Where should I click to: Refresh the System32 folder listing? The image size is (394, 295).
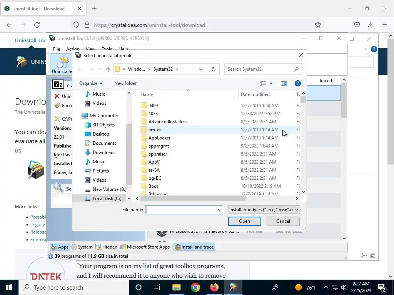pyautogui.click(x=213, y=69)
